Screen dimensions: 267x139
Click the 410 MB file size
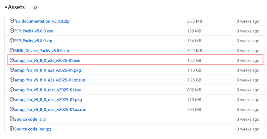[x=194, y=100]
